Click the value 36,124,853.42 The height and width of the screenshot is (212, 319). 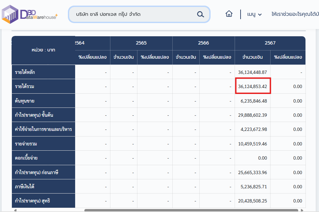click(252, 86)
